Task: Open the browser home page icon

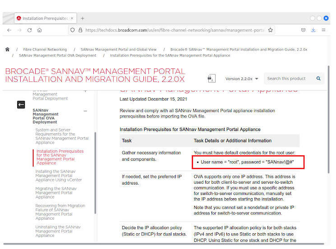Action: 39,30
